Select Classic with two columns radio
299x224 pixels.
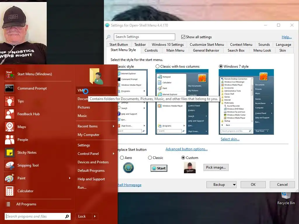157,66
